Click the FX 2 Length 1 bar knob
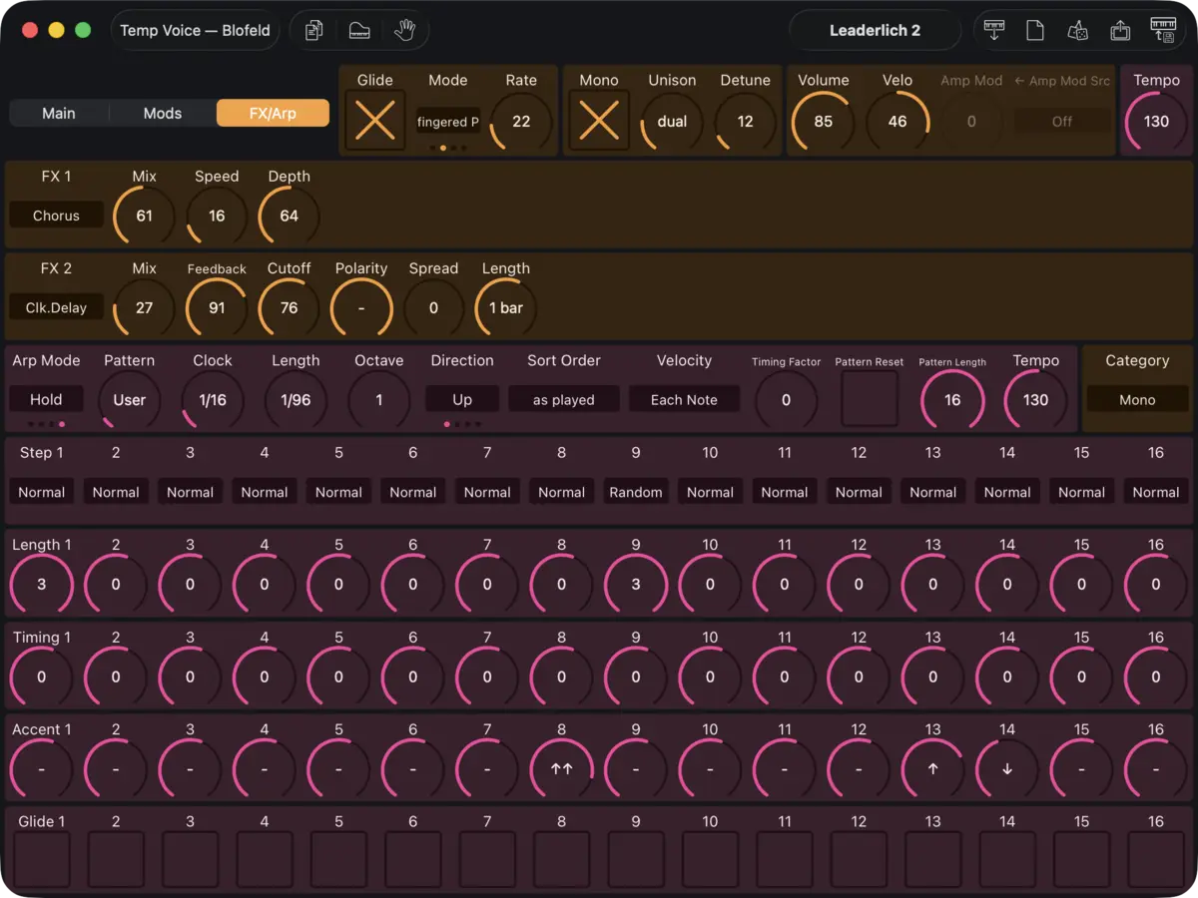Viewport: 1198px width, 898px height. click(506, 307)
